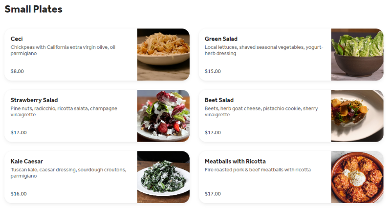Select the Strawberry Salad pine nuts description
Image resolution: width=391 pixels, height=208 pixels.
click(x=64, y=112)
